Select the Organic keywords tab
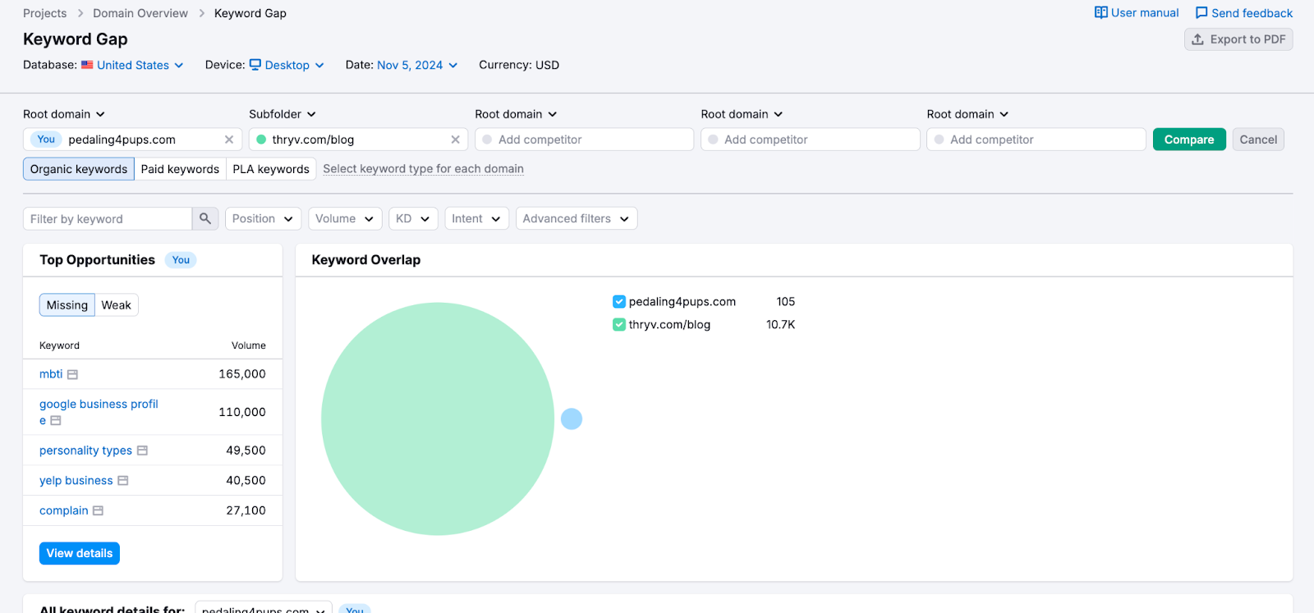This screenshot has width=1314, height=613. click(79, 169)
